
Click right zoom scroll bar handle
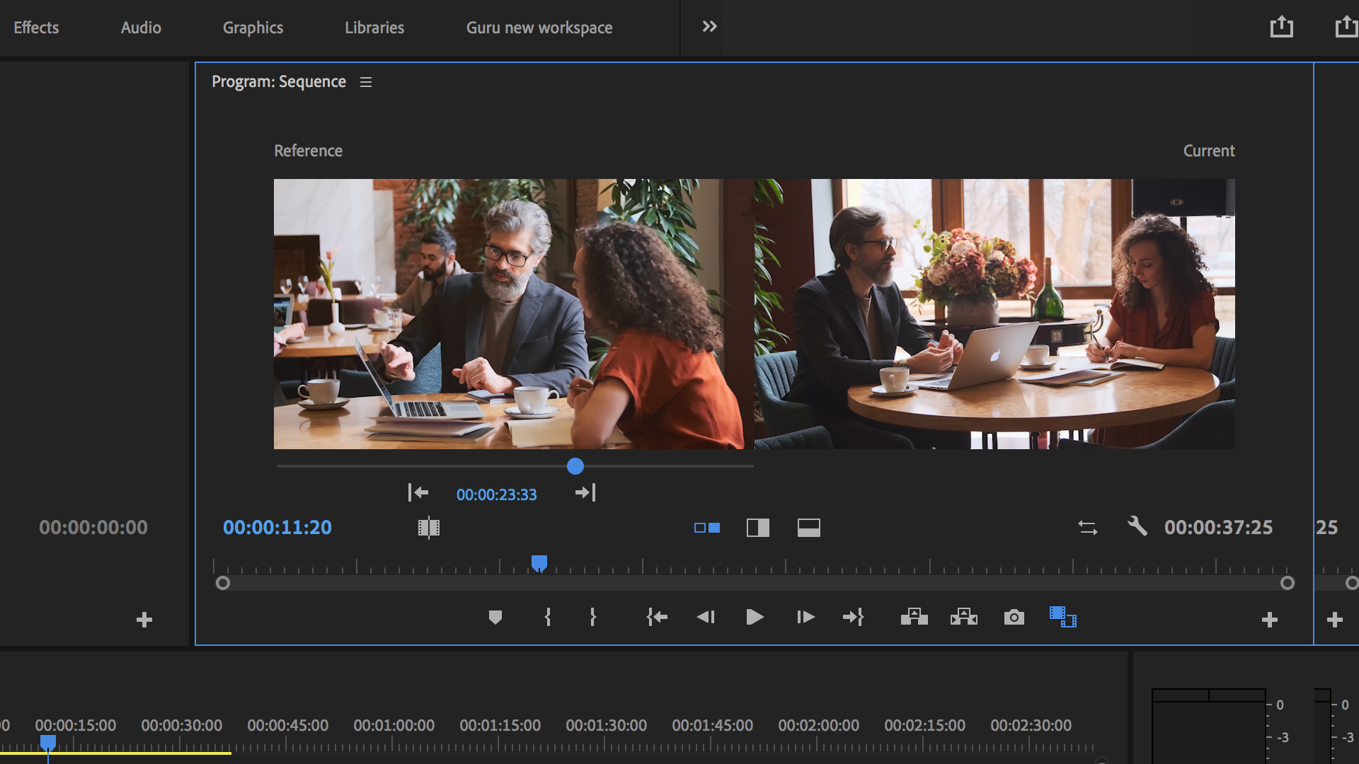1288,583
